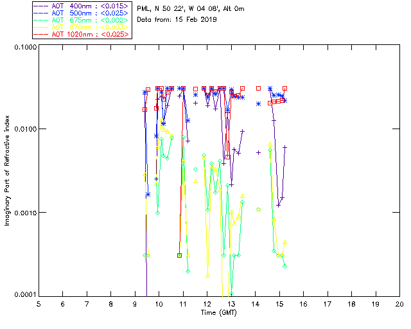Click the 0.1000 y-axis tick label
Screen dimensions: 411x329
tap(26, 47)
